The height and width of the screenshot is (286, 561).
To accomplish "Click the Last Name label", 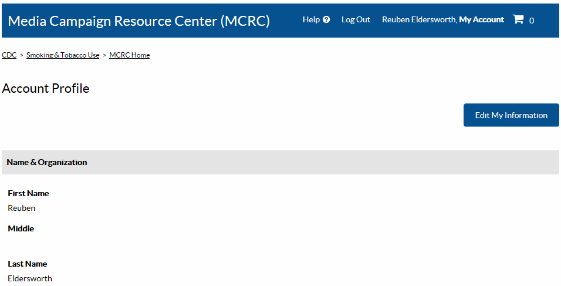I will tap(27, 264).
